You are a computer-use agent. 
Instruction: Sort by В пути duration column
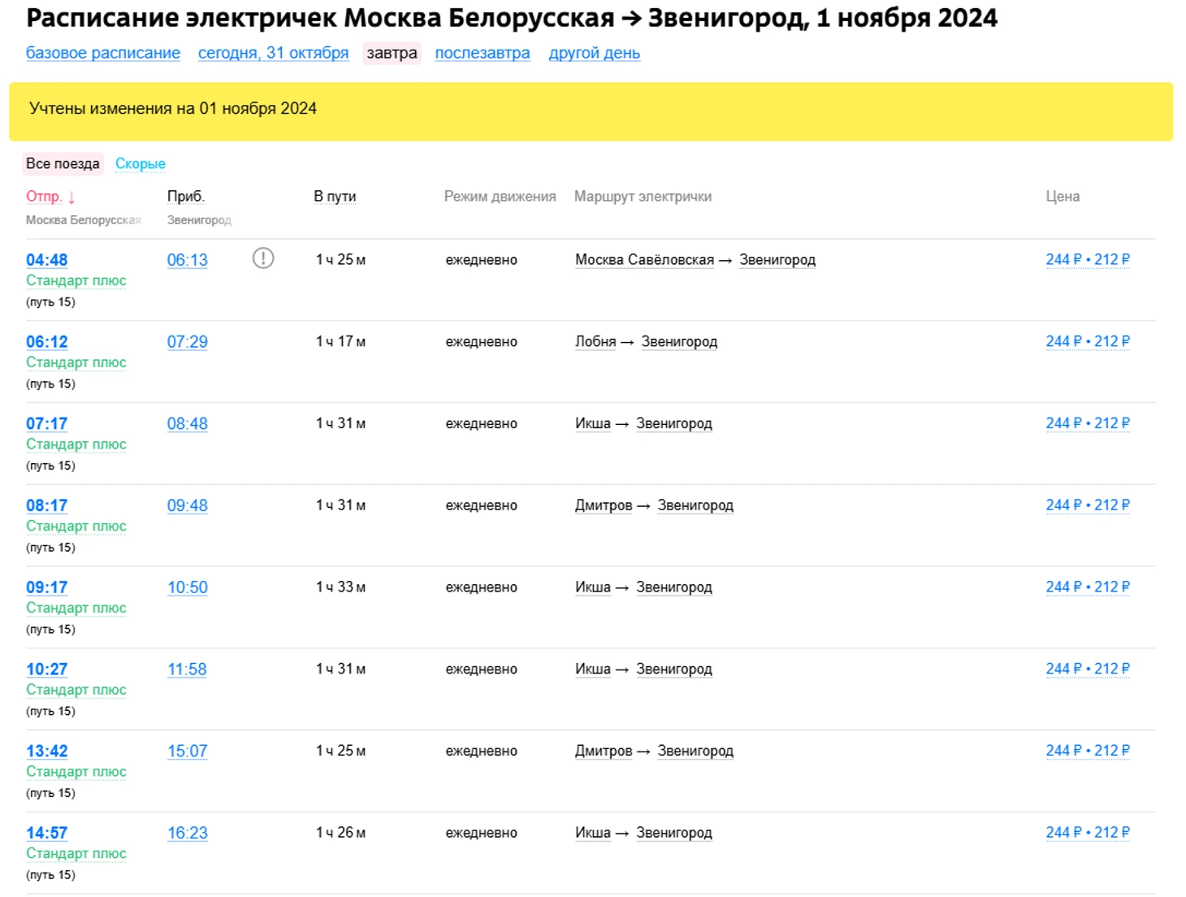pyautogui.click(x=335, y=197)
